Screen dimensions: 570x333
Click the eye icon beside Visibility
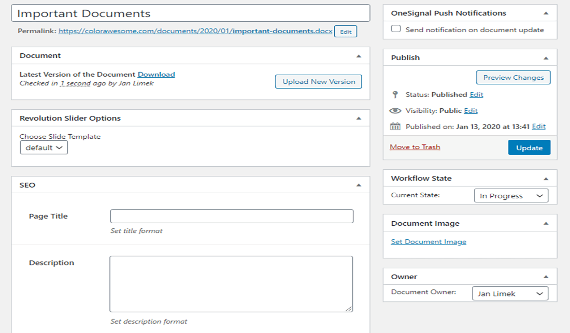click(x=395, y=110)
